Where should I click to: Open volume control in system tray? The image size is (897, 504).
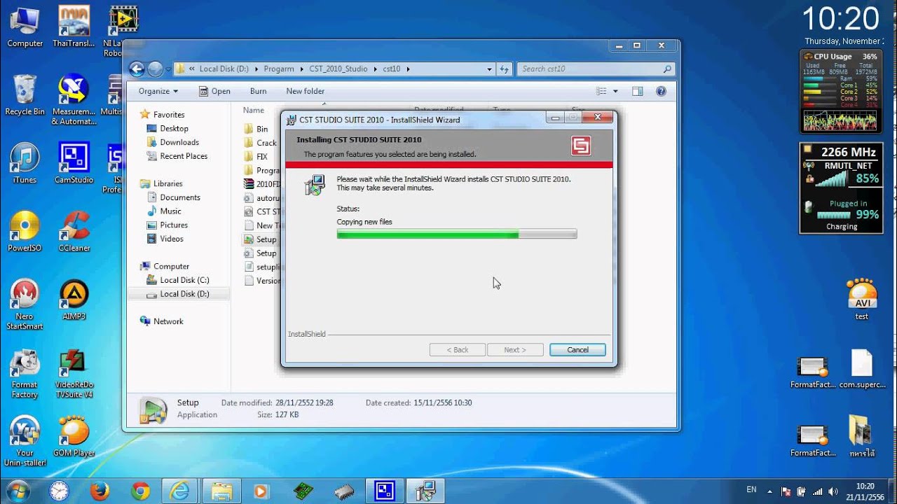pos(832,491)
